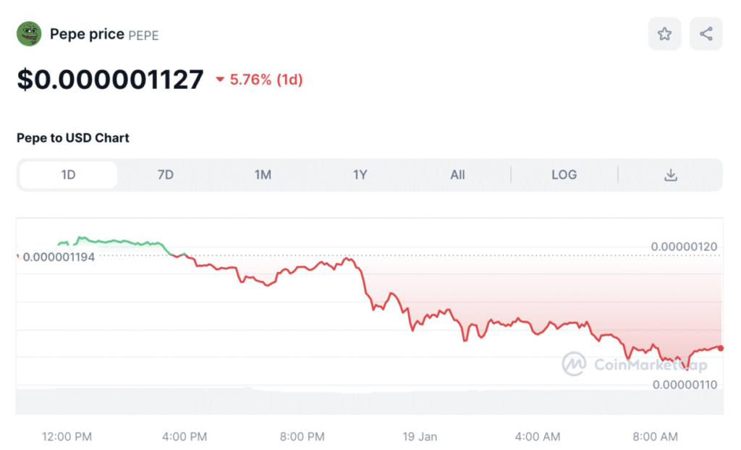The image size is (741, 450).
Task: Add Pepe to watchlist with star icon
Action: click(664, 34)
